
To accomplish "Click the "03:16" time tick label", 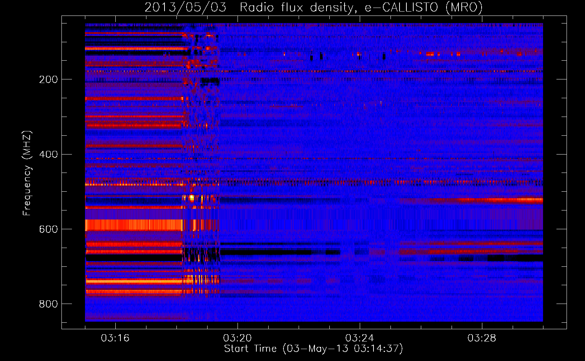I will (x=115, y=338).
